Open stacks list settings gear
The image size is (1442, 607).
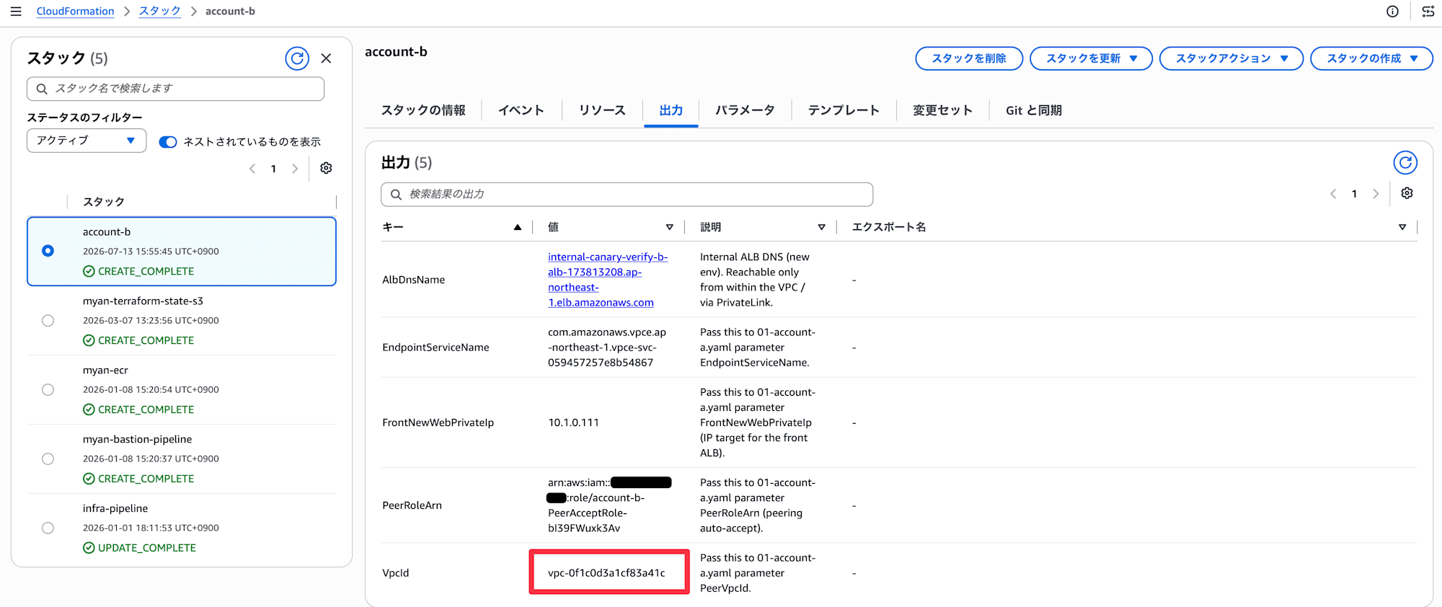point(326,168)
